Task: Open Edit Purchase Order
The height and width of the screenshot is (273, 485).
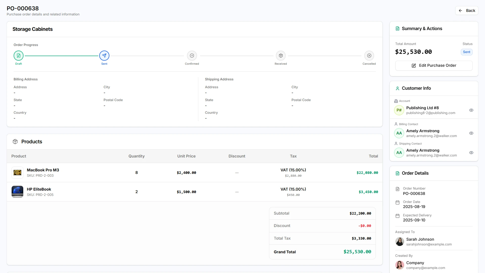Action: (x=434, y=65)
